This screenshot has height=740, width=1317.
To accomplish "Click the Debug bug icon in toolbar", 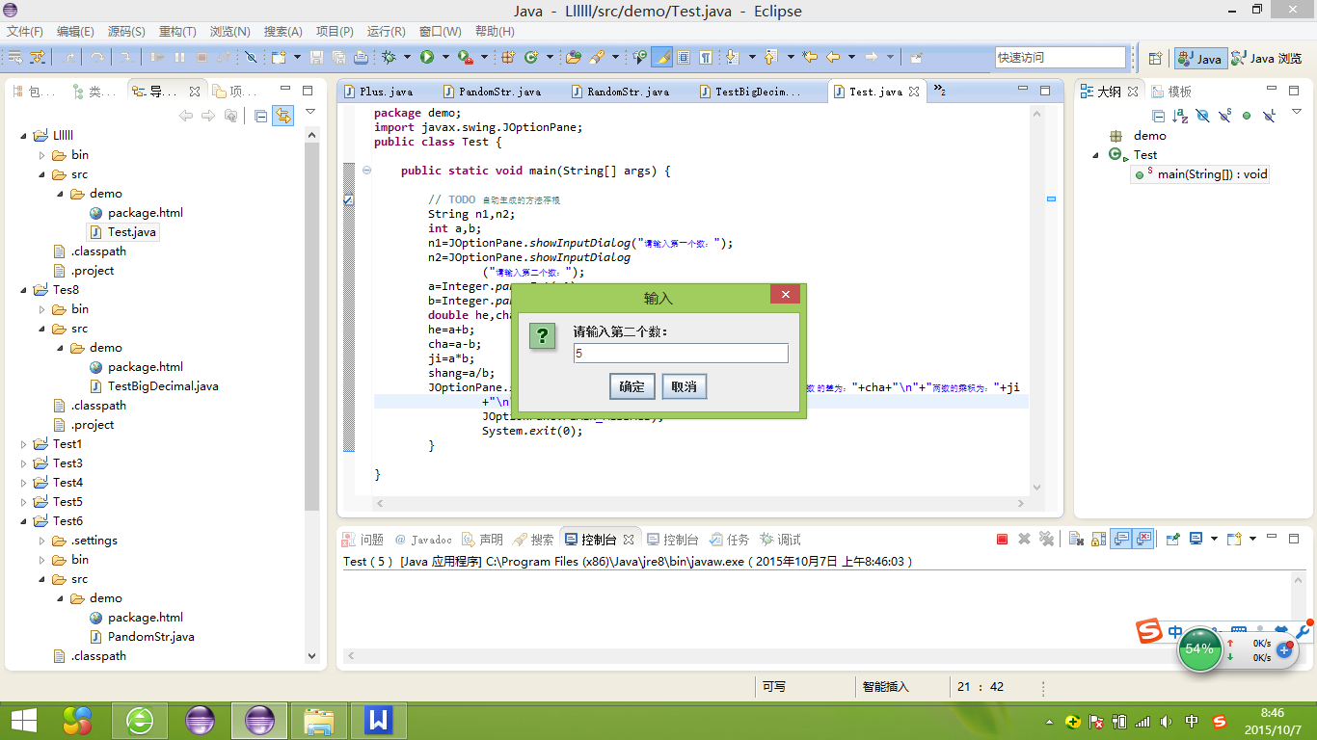I will coord(389,57).
